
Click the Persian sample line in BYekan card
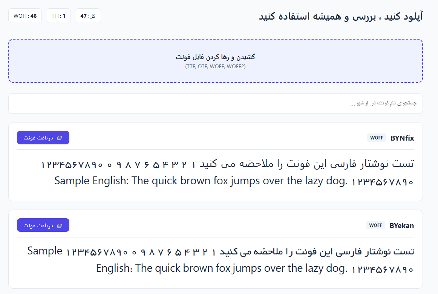click(240, 251)
